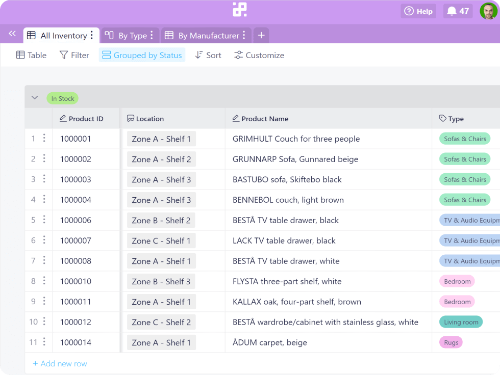
Task: Select GRIMHULT Couch for three people cell
Action: [329, 139]
